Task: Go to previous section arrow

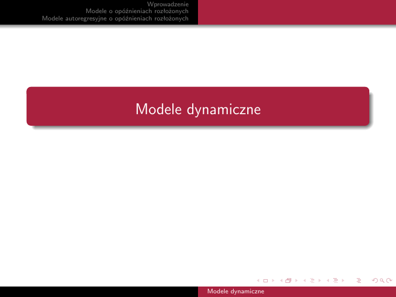Action: point(328,281)
